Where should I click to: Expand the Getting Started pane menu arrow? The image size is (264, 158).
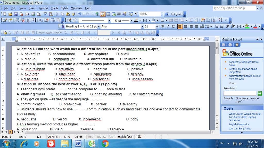pyautogui.click(x=257, y=40)
